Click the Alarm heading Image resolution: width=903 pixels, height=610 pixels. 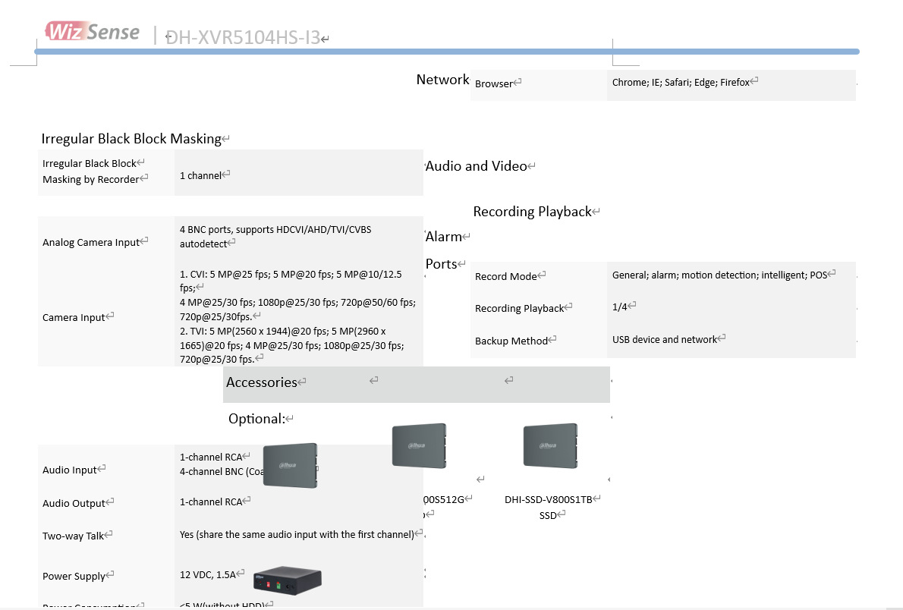443,237
